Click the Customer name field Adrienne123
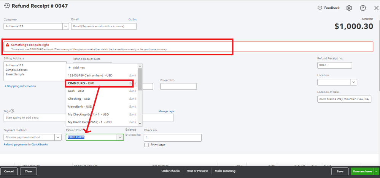The image size is (380, 178). point(33,26)
